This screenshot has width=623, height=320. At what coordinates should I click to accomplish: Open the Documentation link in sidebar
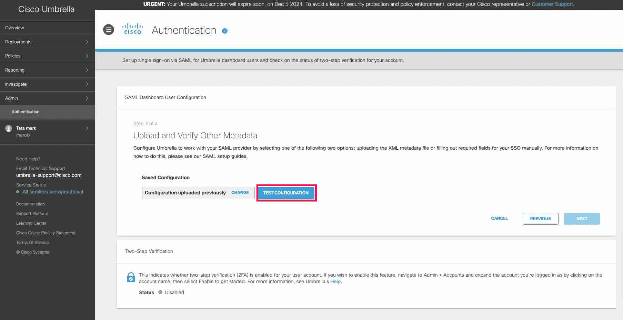(30, 204)
